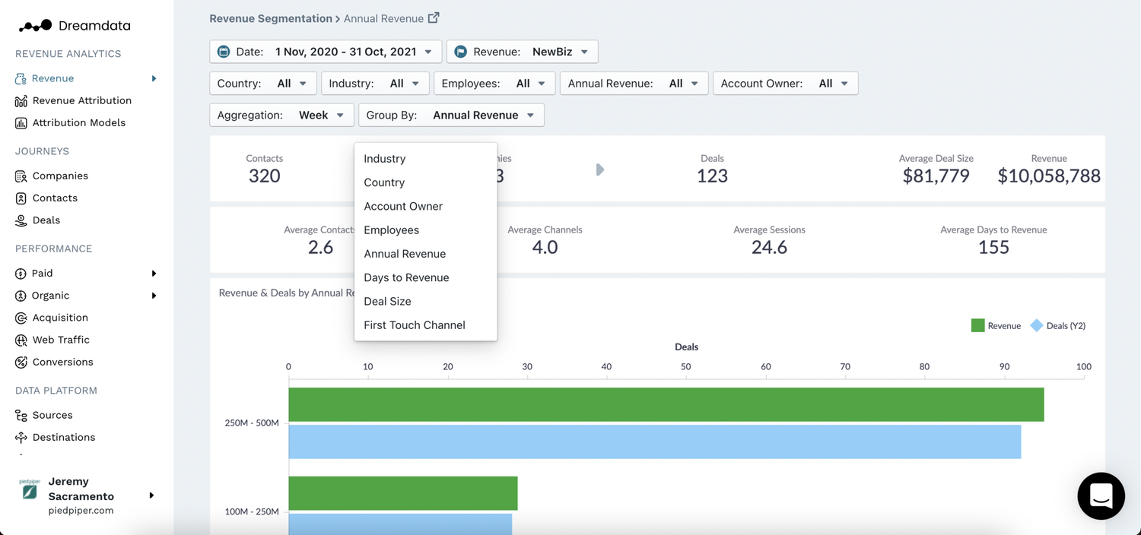Screen dimensions: 1141x535
Task: Click the Acquisition icon
Action: pyautogui.click(x=21, y=318)
